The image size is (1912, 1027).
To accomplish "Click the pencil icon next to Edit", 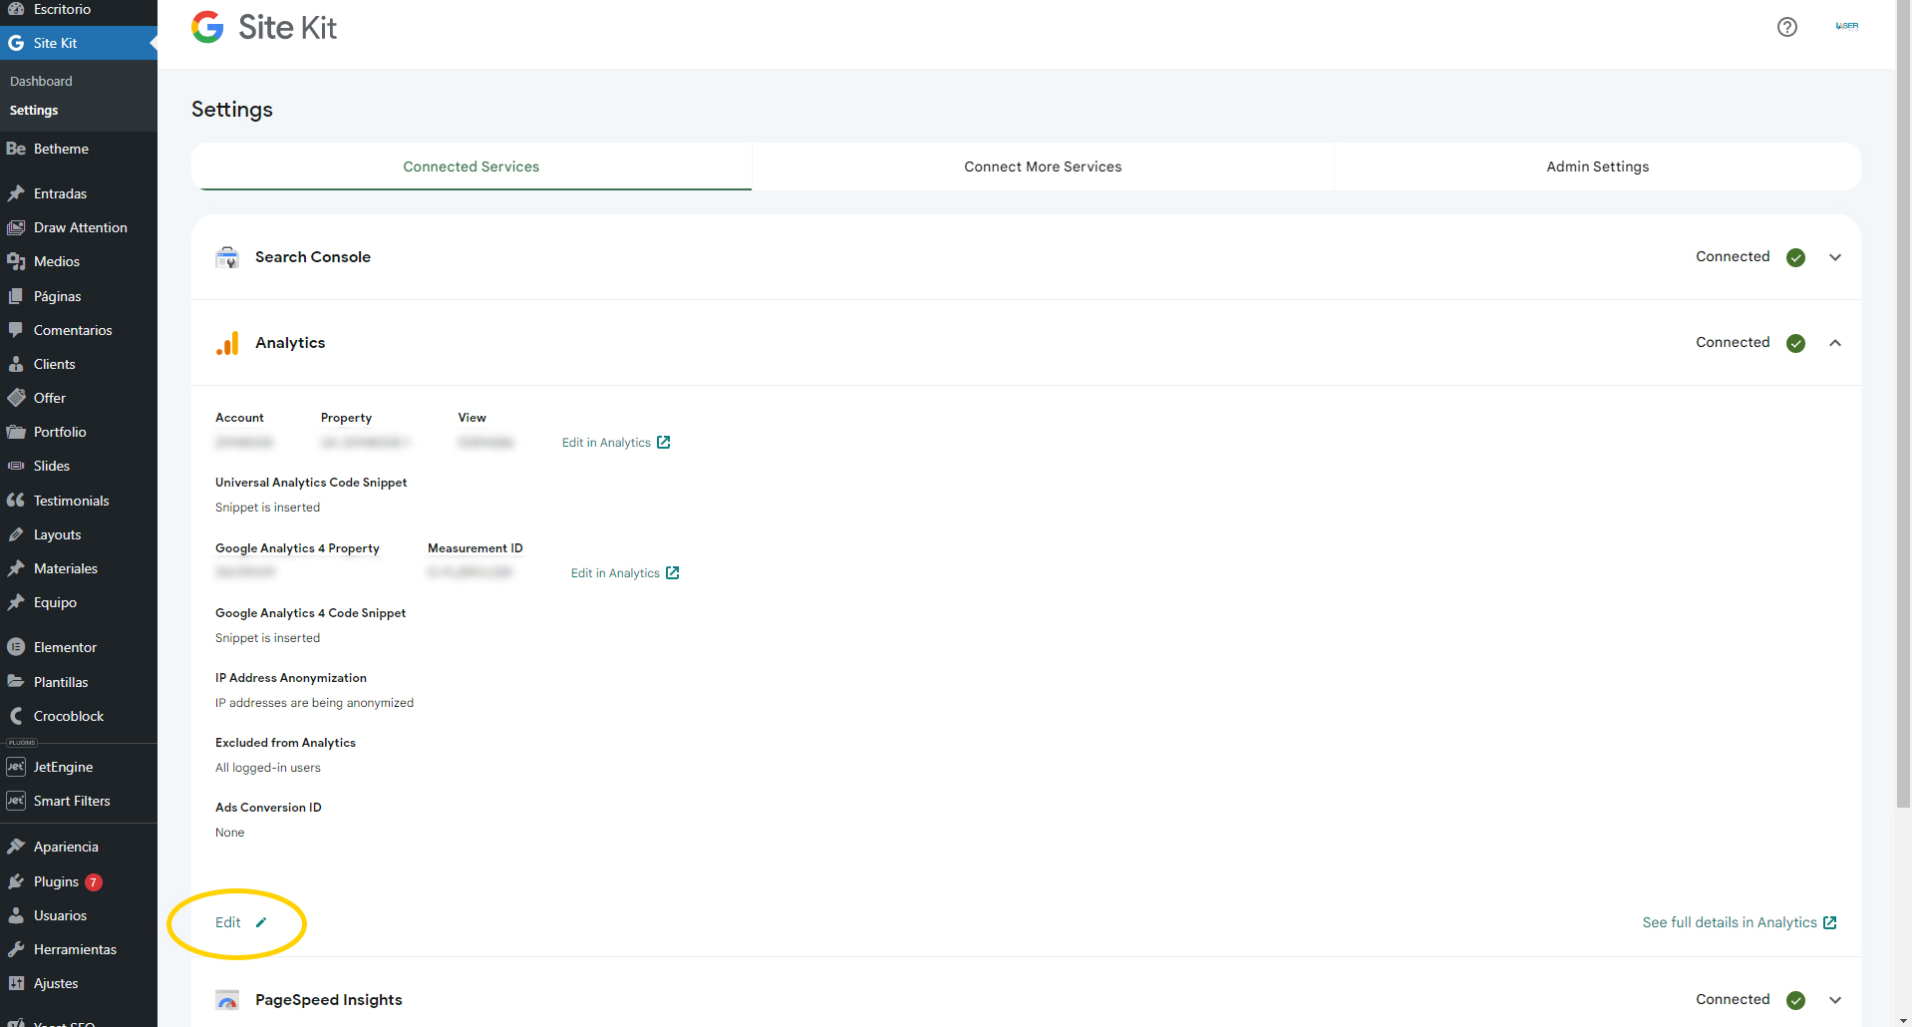I will coord(261,922).
